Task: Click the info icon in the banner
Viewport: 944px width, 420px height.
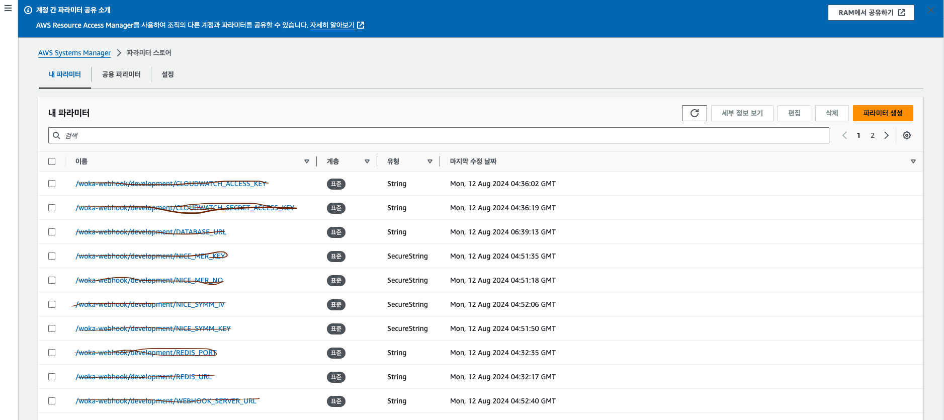Action: tap(28, 10)
